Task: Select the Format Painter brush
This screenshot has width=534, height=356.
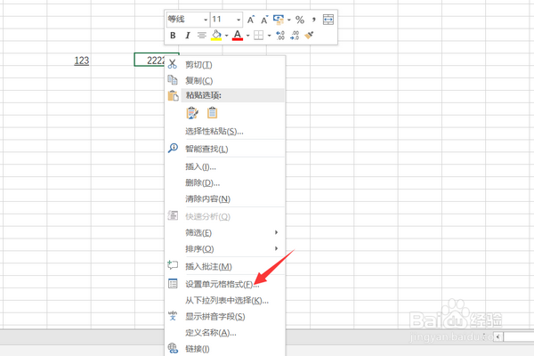Action: (x=309, y=36)
